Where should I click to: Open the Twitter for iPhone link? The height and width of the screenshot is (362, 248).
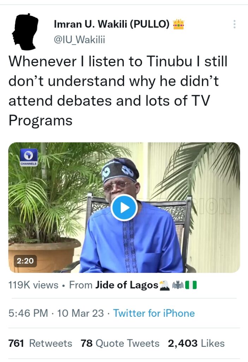click(x=154, y=313)
